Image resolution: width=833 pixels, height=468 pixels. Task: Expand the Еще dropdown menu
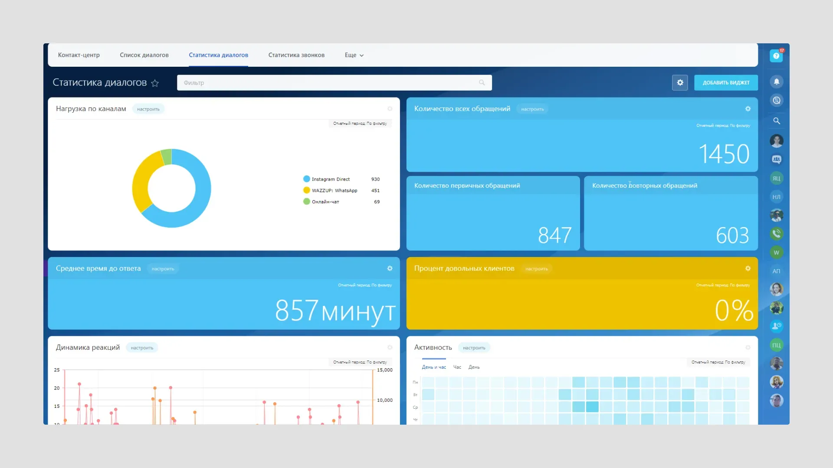coord(354,55)
